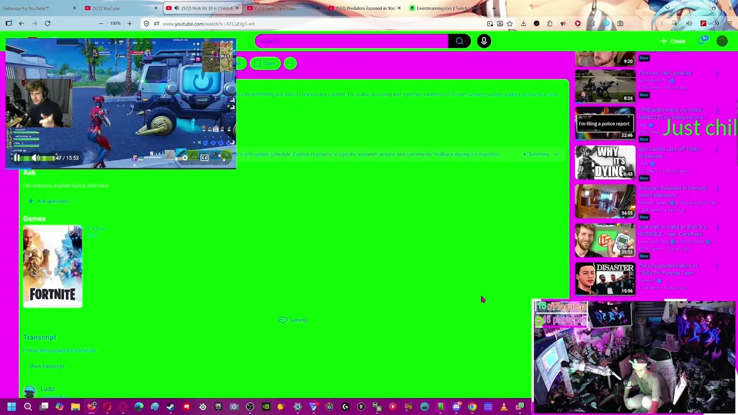
Task: Save the video to a playlist
Action: 265,63
